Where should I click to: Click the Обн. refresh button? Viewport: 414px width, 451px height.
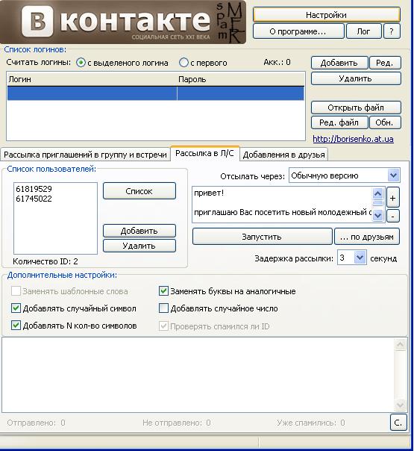(x=385, y=122)
